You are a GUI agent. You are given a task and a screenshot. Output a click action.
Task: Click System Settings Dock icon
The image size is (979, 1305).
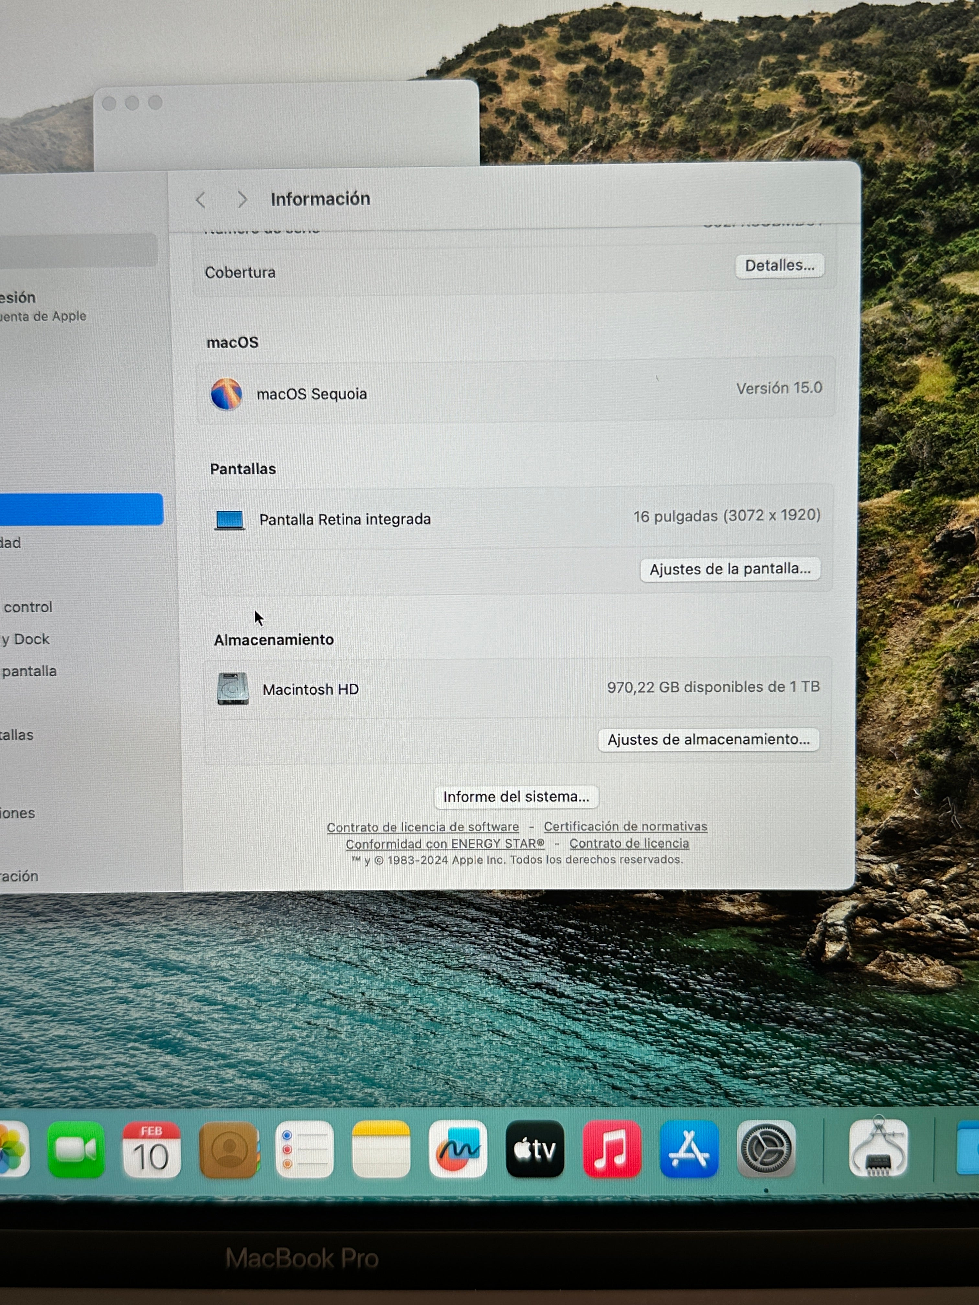(766, 1148)
